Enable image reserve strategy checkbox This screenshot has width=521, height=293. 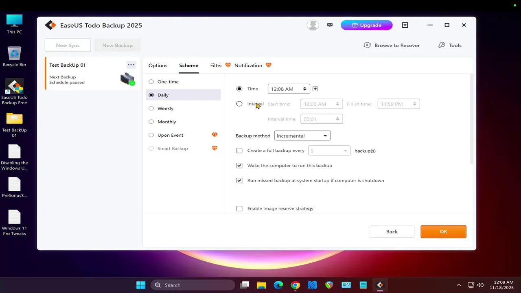click(239, 208)
